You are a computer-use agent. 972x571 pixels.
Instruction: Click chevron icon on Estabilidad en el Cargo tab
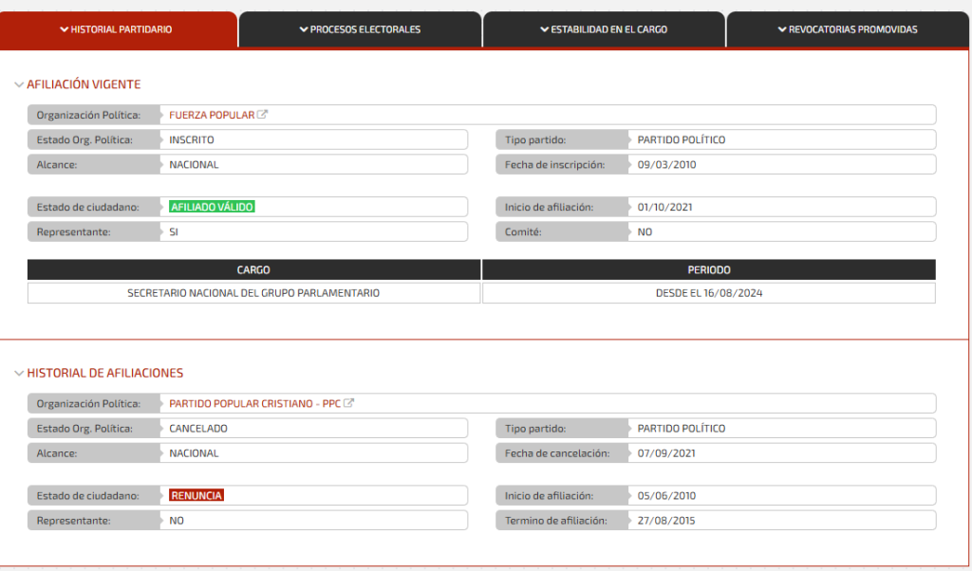tap(545, 29)
